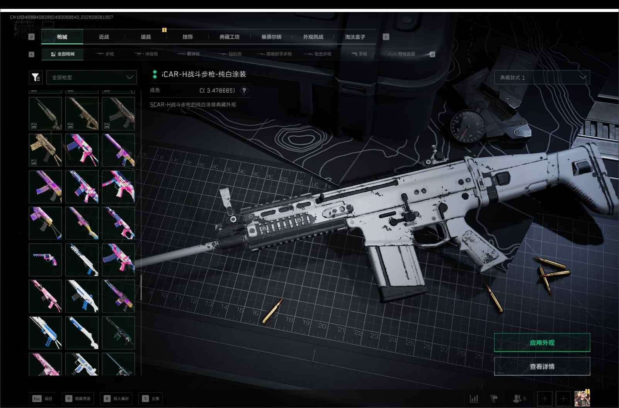Expand the 全部枪型 dropdown
619x408 pixels.
tap(92, 77)
